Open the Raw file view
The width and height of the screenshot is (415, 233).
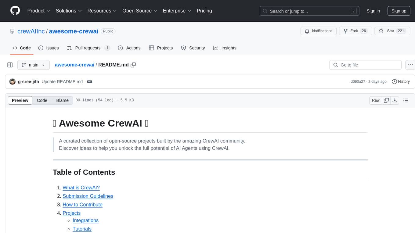[376, 100]
